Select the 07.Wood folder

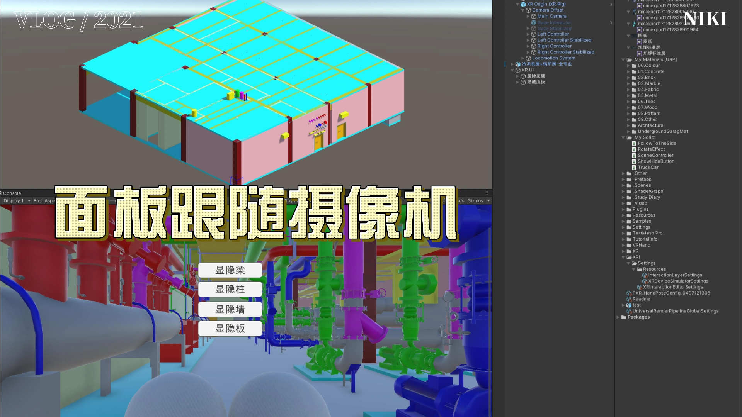[x=647, y=108]
